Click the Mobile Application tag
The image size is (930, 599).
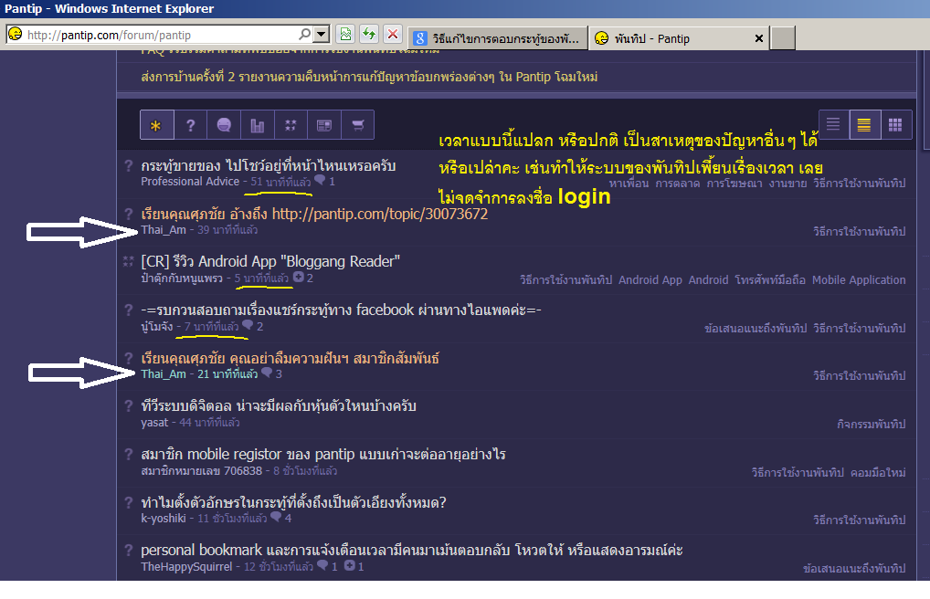[x=859, y=280]
